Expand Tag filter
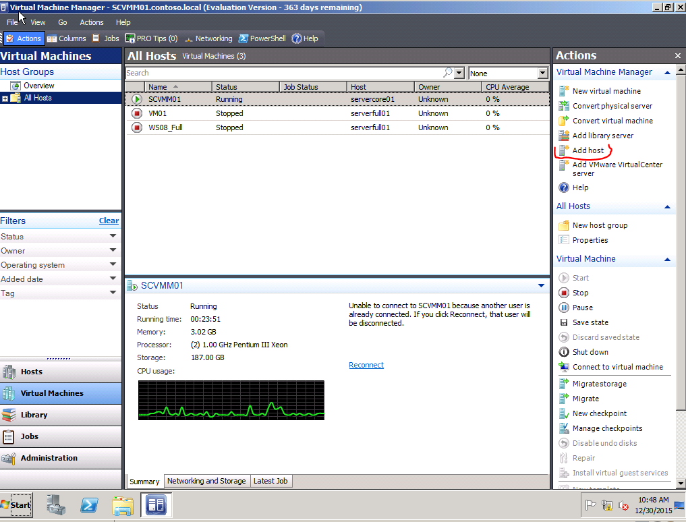Image resolution: width=686 pixels, height=522 pixels. tap(113, 293)
